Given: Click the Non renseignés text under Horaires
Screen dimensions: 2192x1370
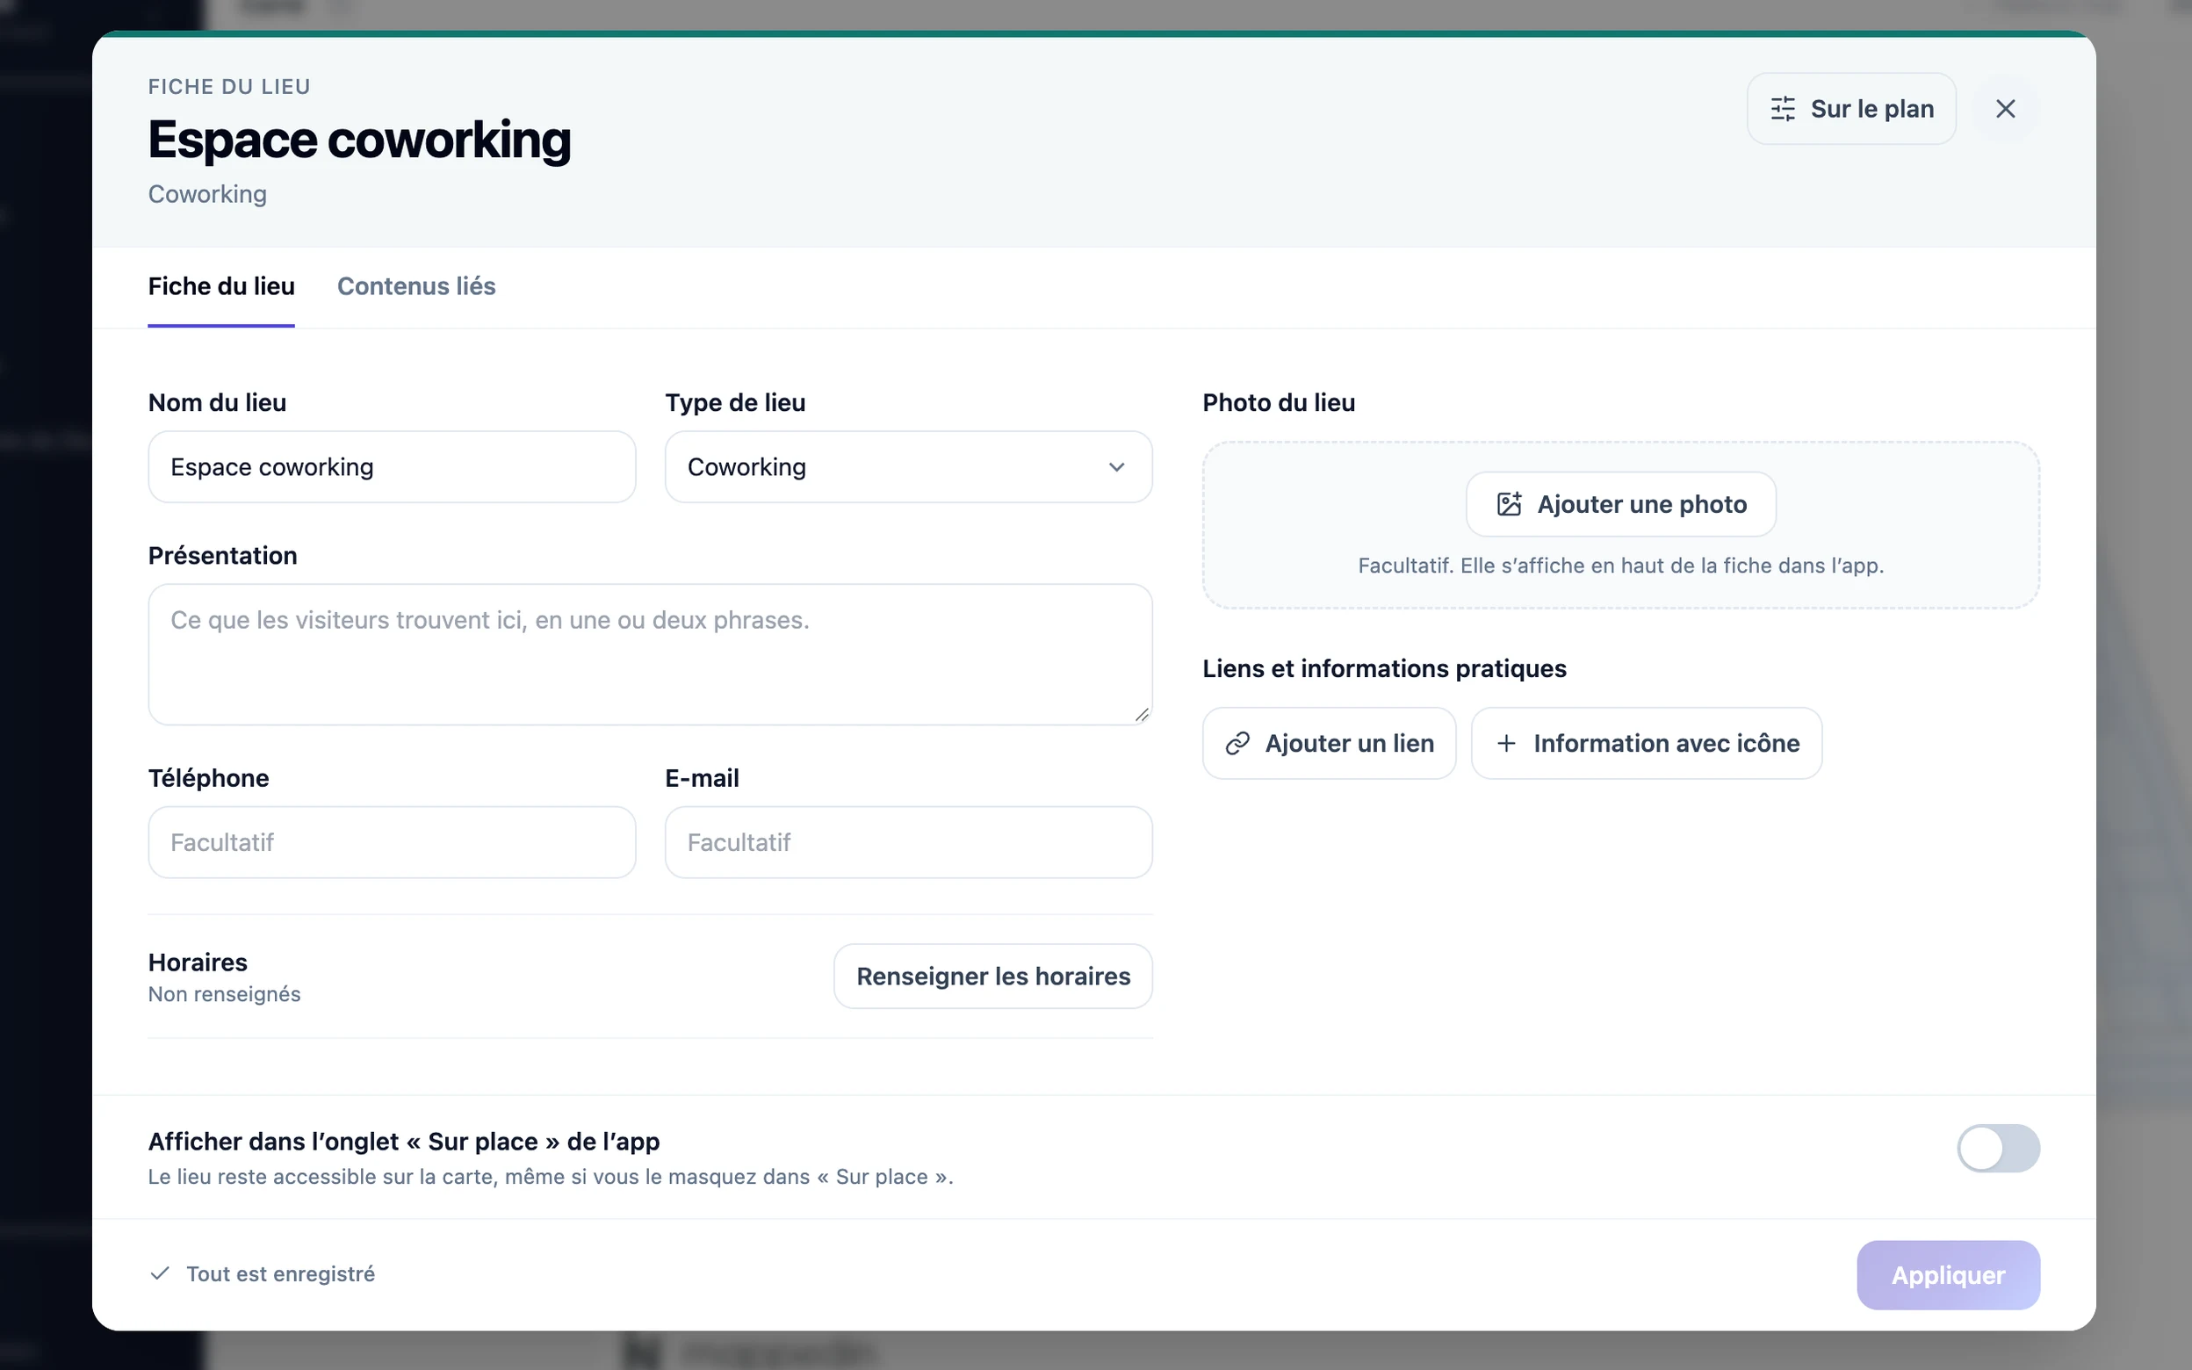Looking at the screenshot, I should click(225, 995).
